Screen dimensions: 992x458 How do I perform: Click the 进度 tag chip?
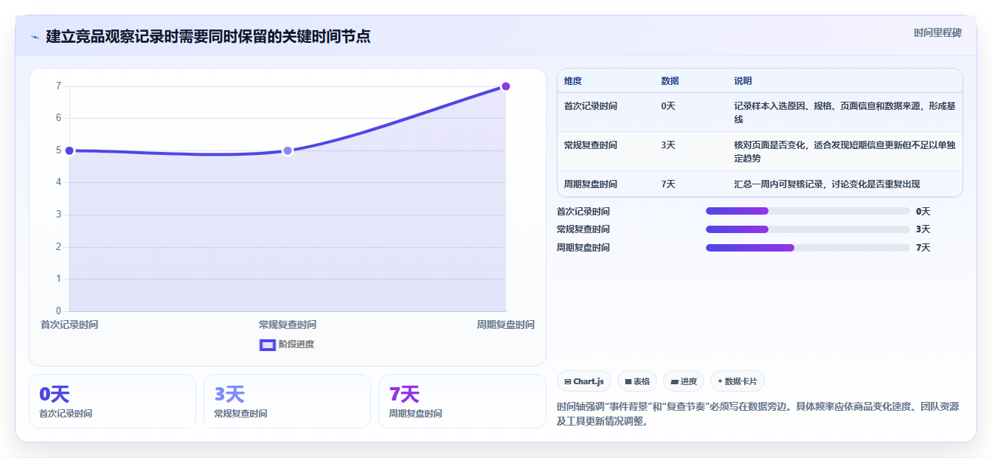click(684, 381)
